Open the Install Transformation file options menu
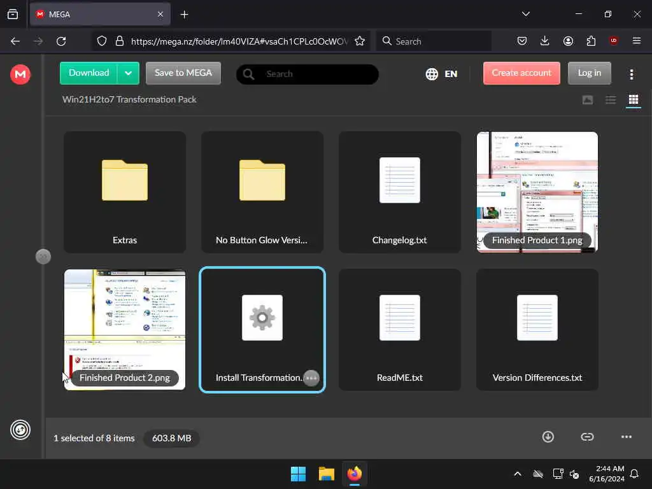The height and width of the screenshot is (489, 652). point(311,378)
